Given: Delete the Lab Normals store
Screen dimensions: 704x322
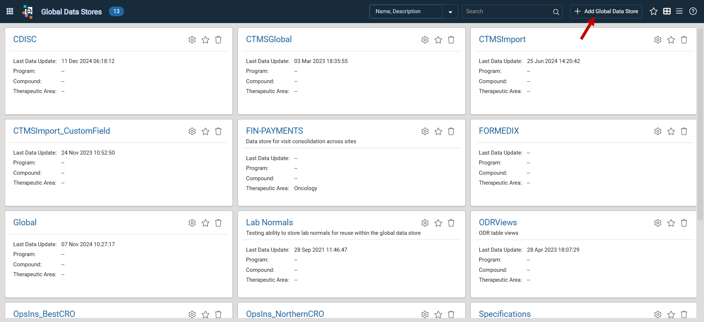Looking at the screenshot, I should 451,223.
